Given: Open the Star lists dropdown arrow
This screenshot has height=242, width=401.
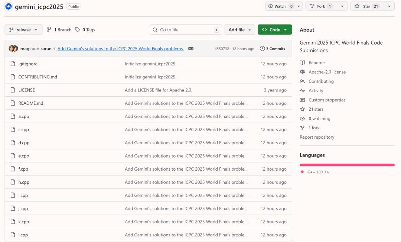Looking at the screenshot, I should (389, 6).
